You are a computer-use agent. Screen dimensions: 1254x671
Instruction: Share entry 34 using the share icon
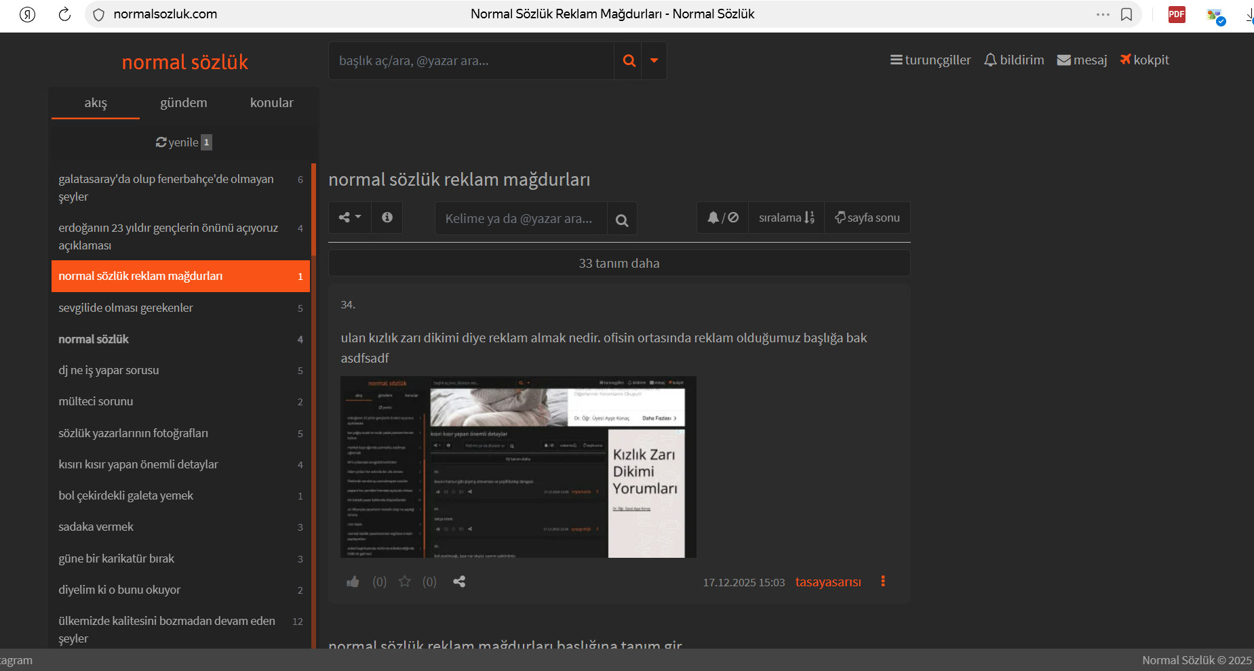coord(459,582)
